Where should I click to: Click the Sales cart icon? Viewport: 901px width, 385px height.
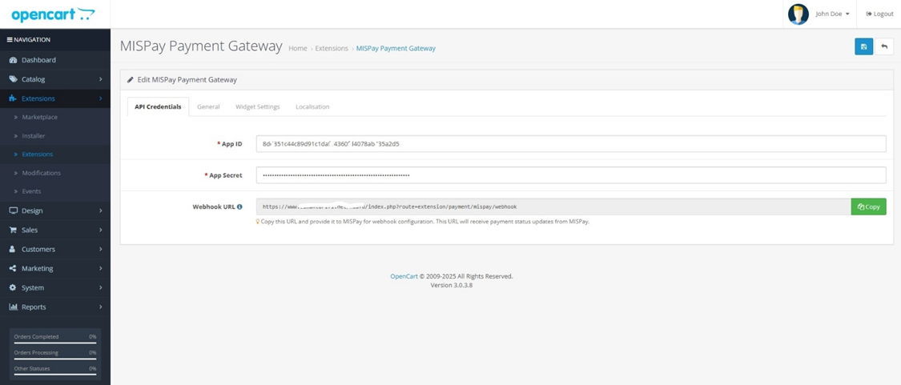14,230
